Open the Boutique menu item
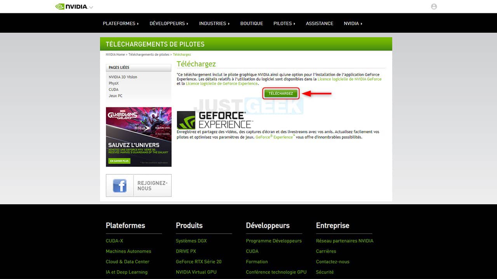The image size is (497, 279). click(252, 23)
